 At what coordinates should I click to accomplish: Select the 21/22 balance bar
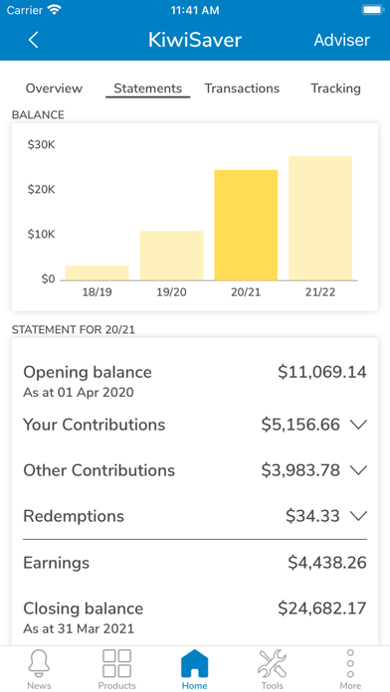[x=320, y=218]
